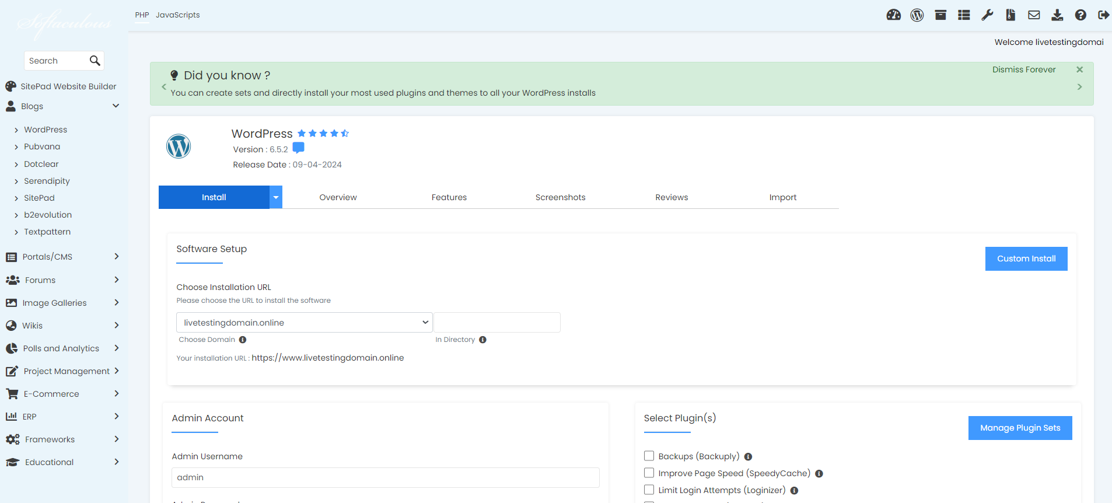Switch to the Overview tab

point(338,197)
